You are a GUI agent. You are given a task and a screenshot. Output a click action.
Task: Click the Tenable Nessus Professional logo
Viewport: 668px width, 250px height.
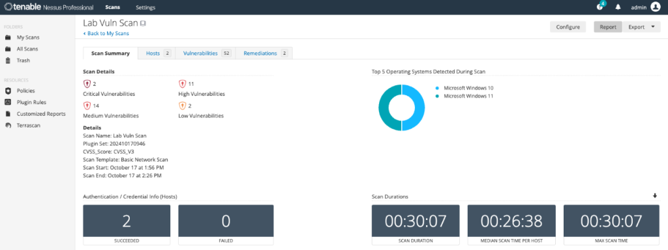pyautogui.click(x=48, y=7)
